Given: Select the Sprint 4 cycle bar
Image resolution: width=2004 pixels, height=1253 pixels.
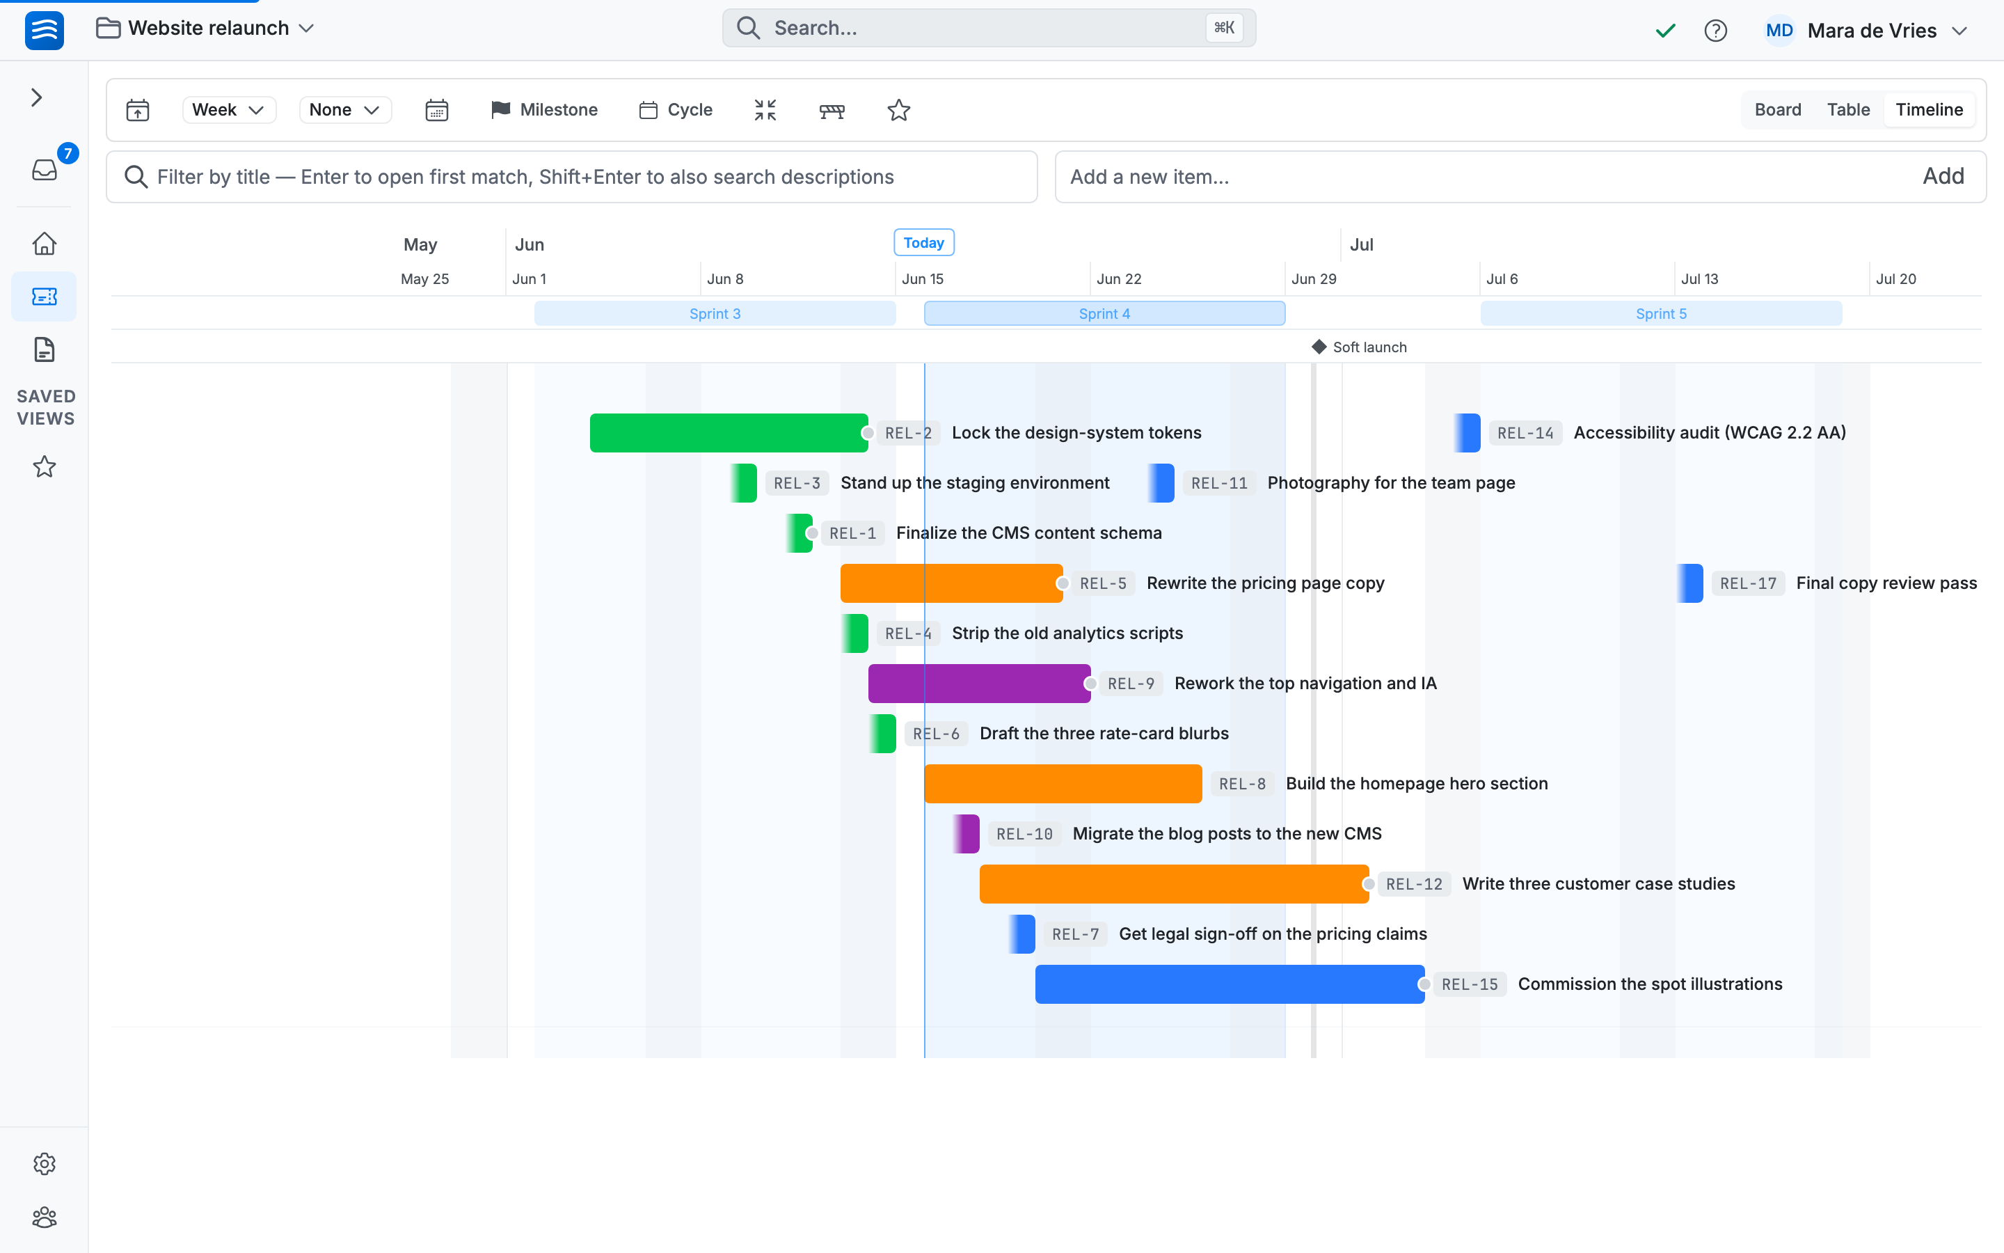Looking at the screenshot, I should pos(1104,314).
